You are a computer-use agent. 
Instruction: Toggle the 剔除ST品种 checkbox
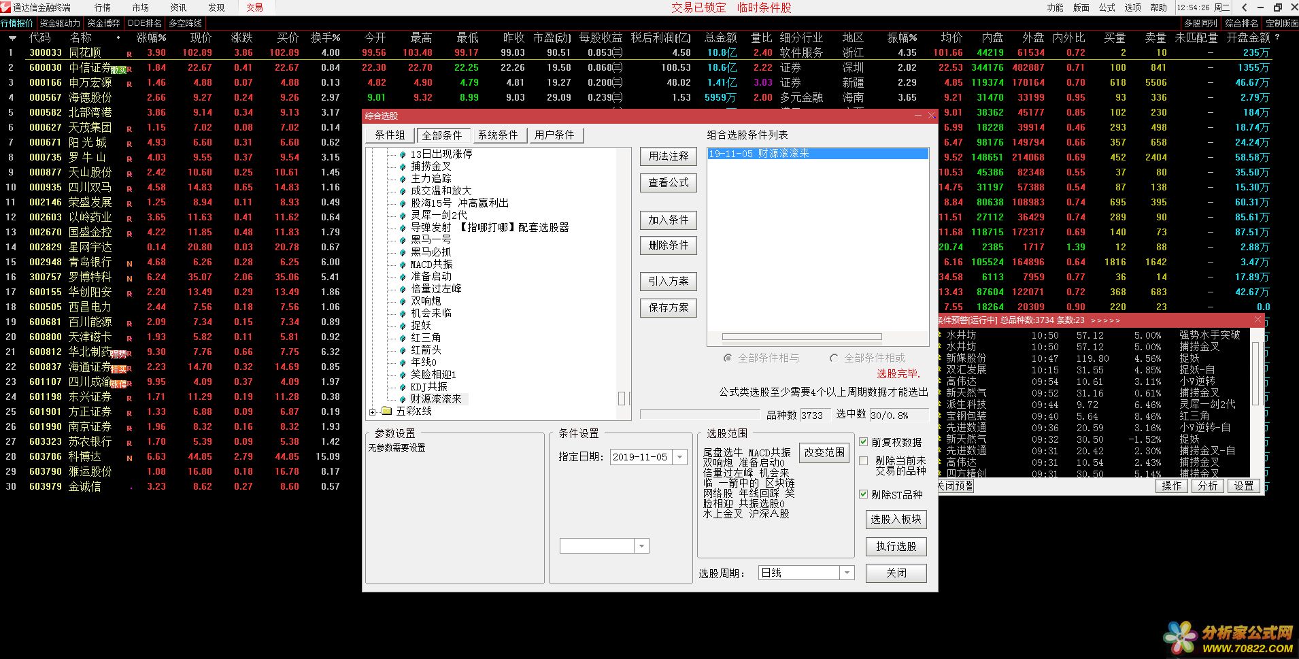(x=864, y=494)
